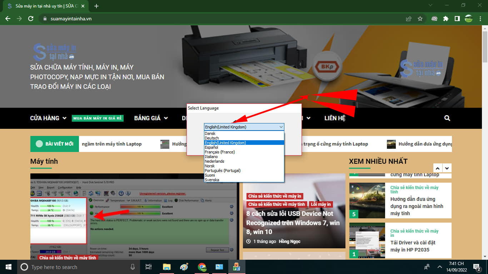Open the Chrome three-dot menu
The height and width of the screenshot is (274, 488).
pyautogui.click(x=480, y=19)
